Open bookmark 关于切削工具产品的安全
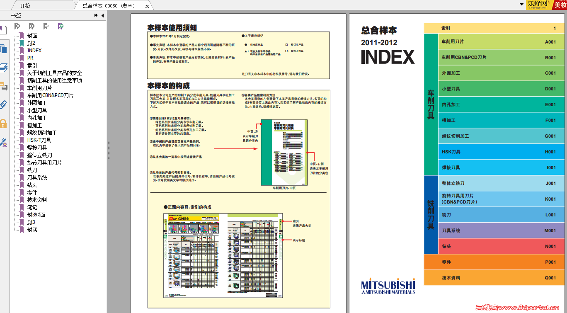Viewport: 567px width, 313px height. click(x=55, y=73)
